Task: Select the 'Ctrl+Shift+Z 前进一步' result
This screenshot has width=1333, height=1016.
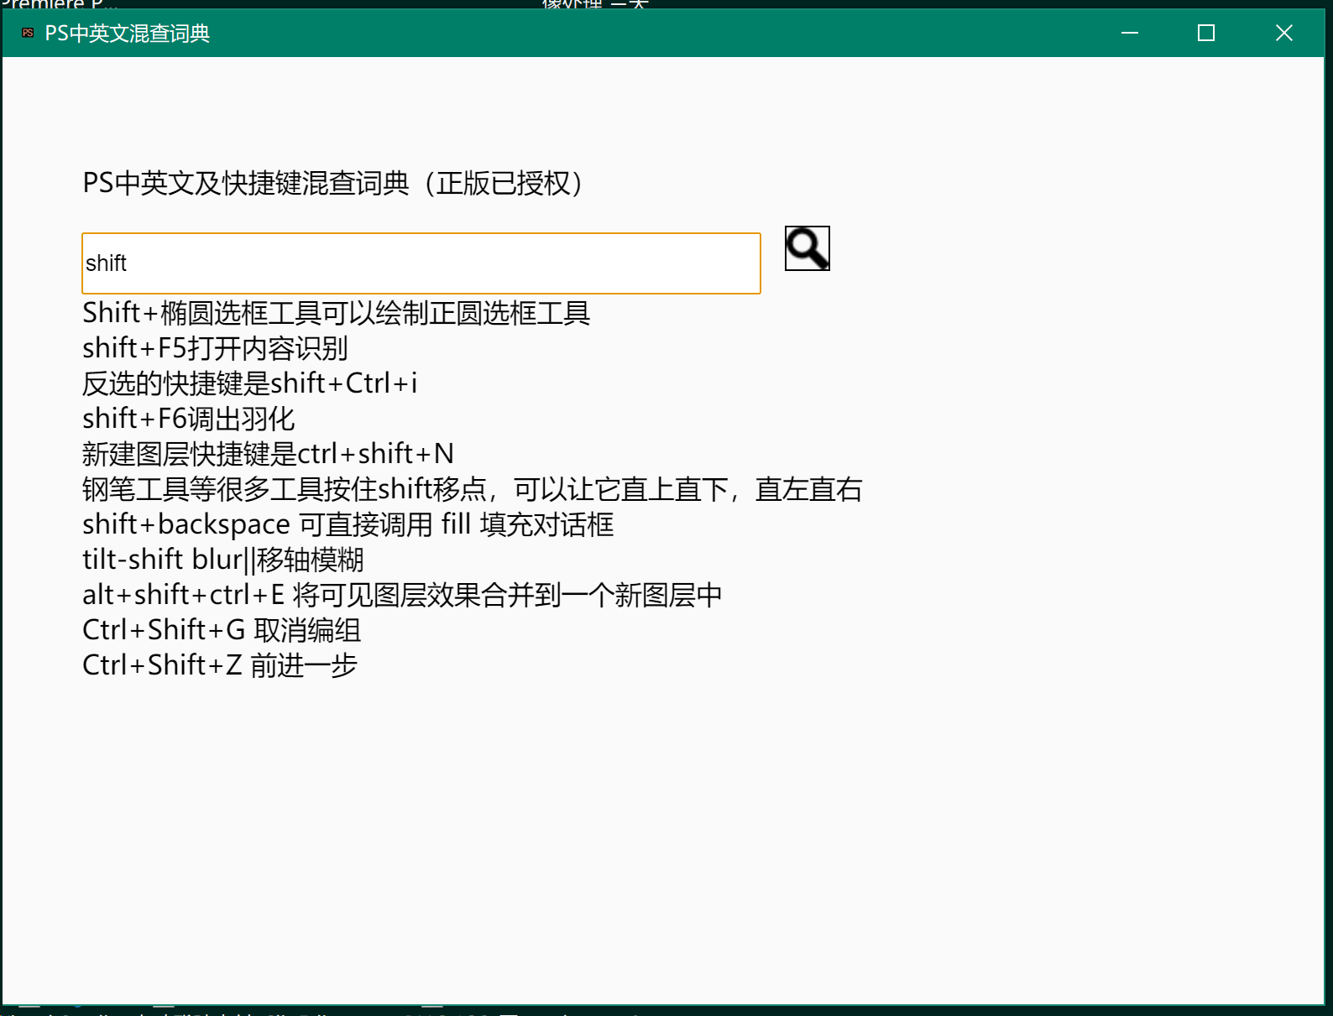Action: coord(220,665)
